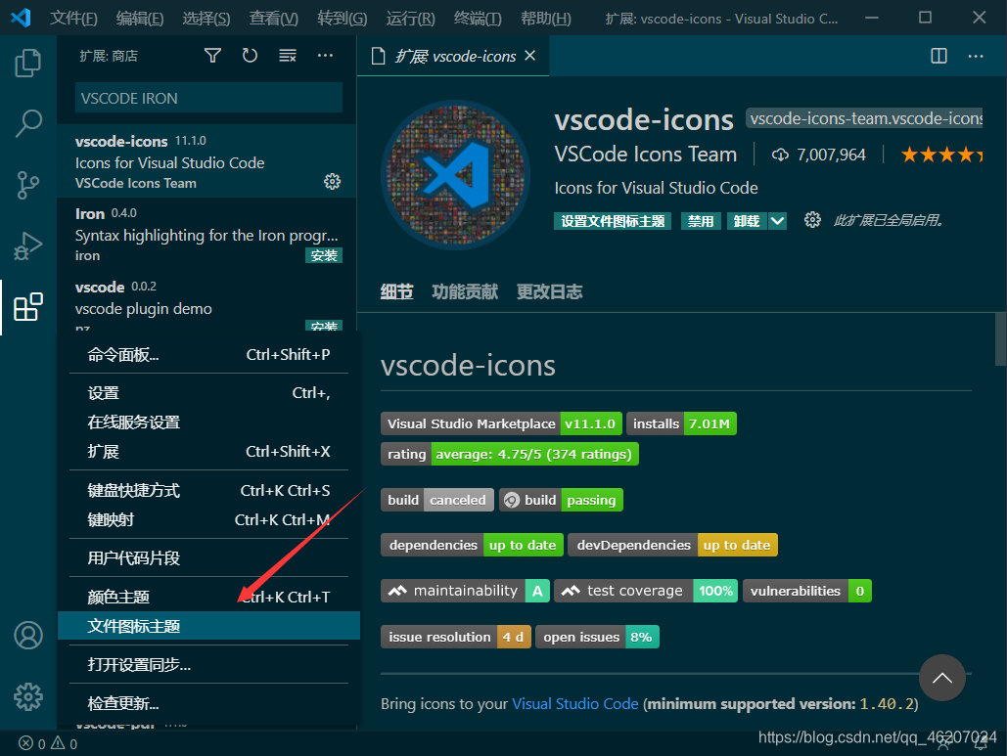Choose 设置 in the manage menu

pyautogui.click(x=208, y=393)
